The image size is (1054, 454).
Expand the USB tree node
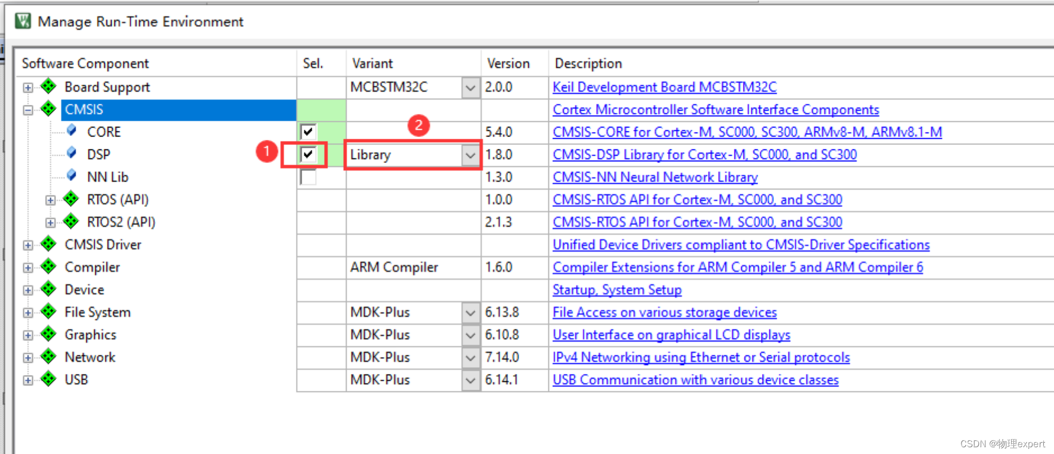point(28,381)
